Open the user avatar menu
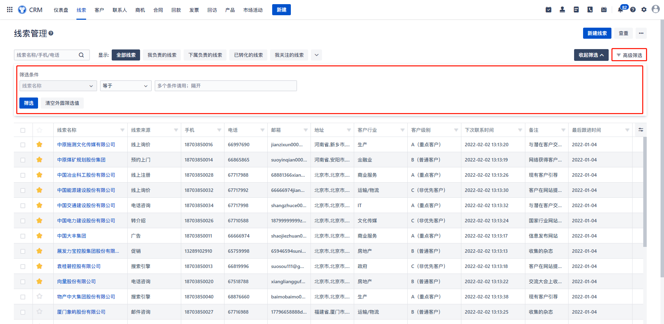This screenshot has height=324, width=664. 656,9
